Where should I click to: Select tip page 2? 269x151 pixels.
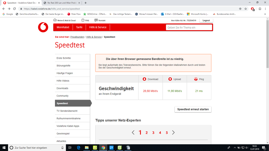tap(146, 132)
